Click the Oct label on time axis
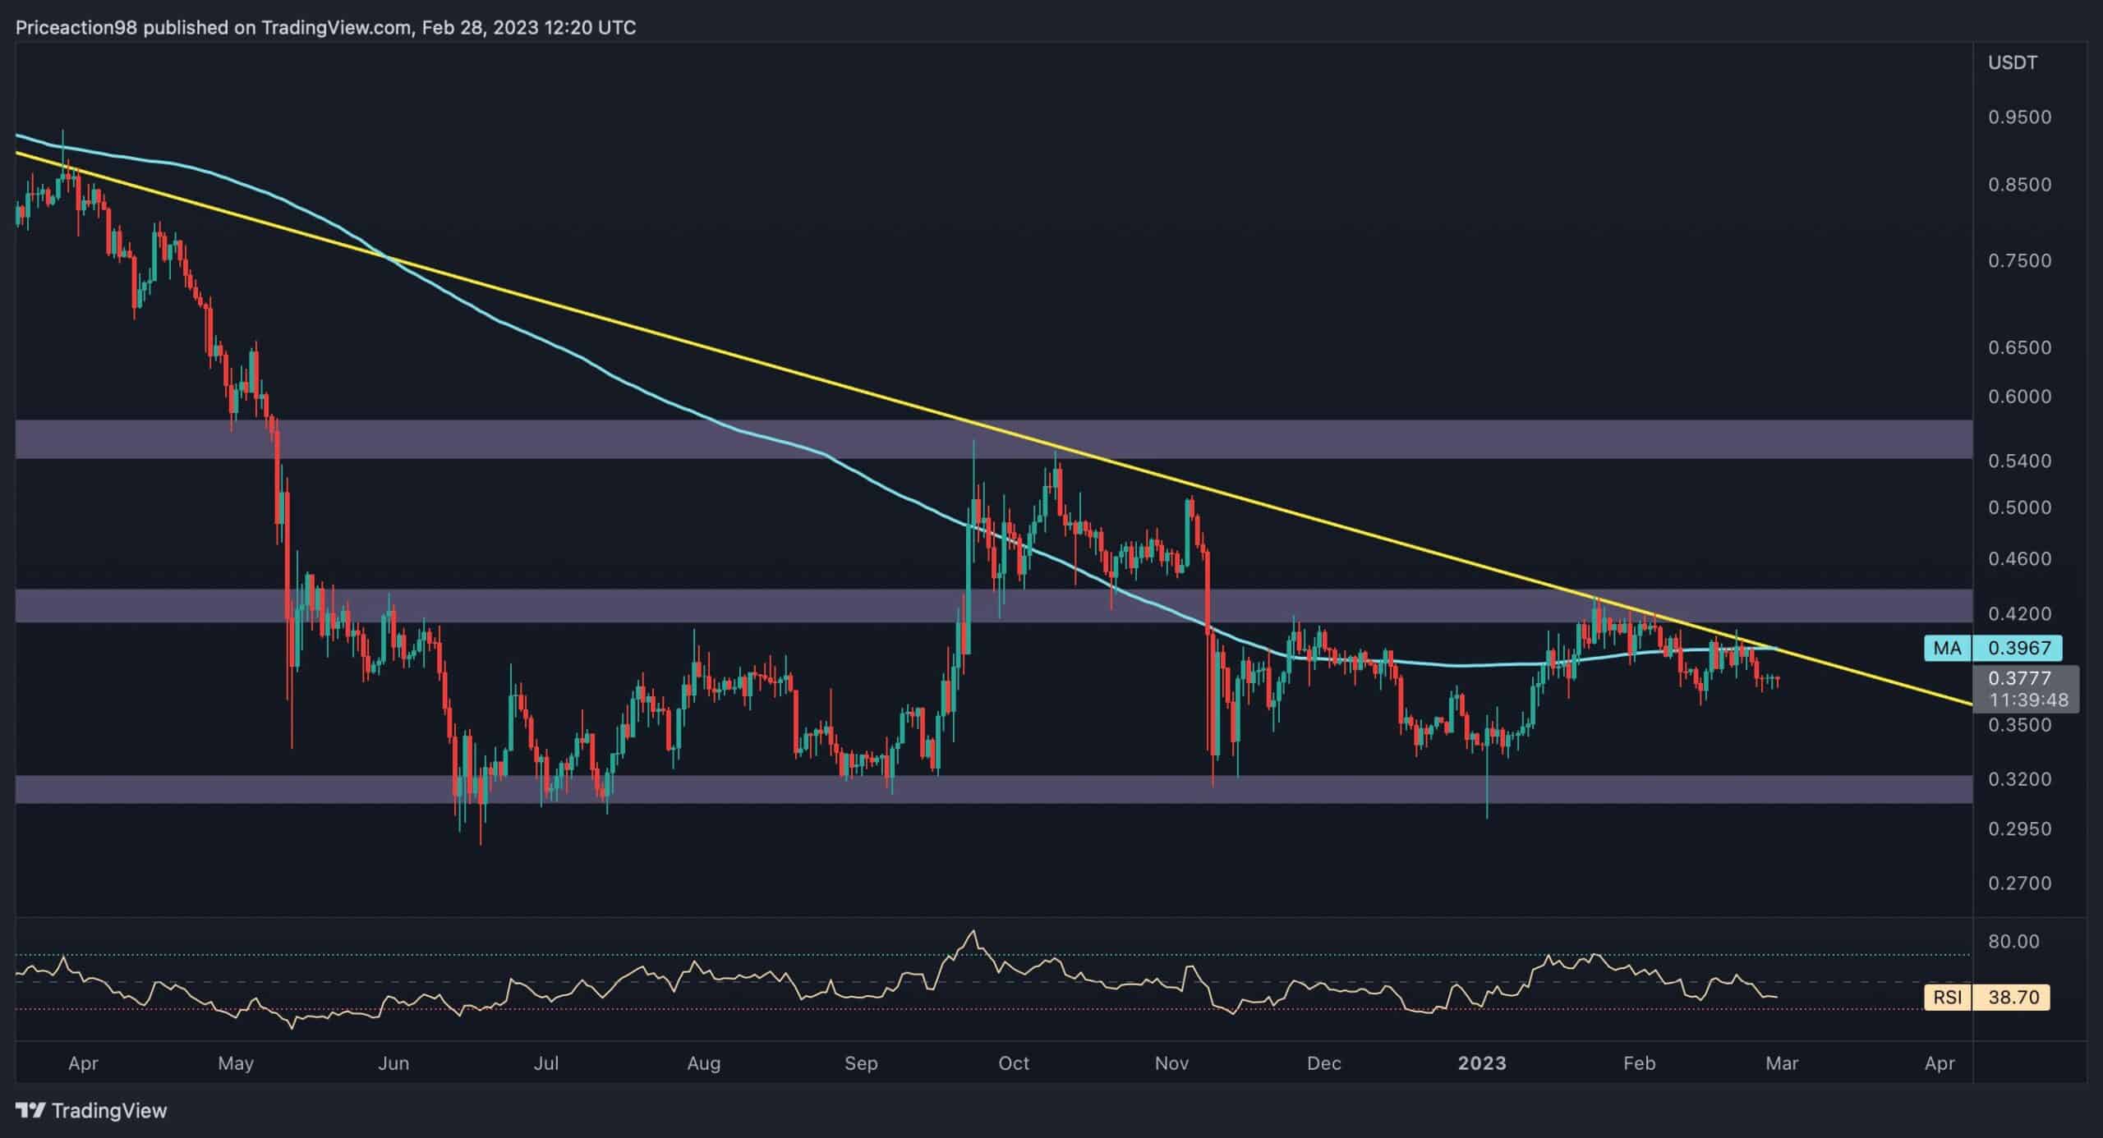 [1014, 1063]
